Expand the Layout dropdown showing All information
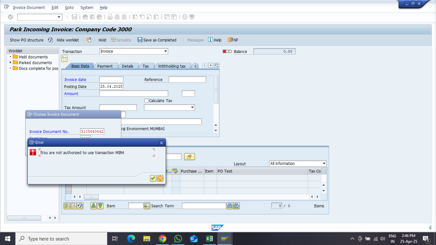 click(x=324, y=164)
